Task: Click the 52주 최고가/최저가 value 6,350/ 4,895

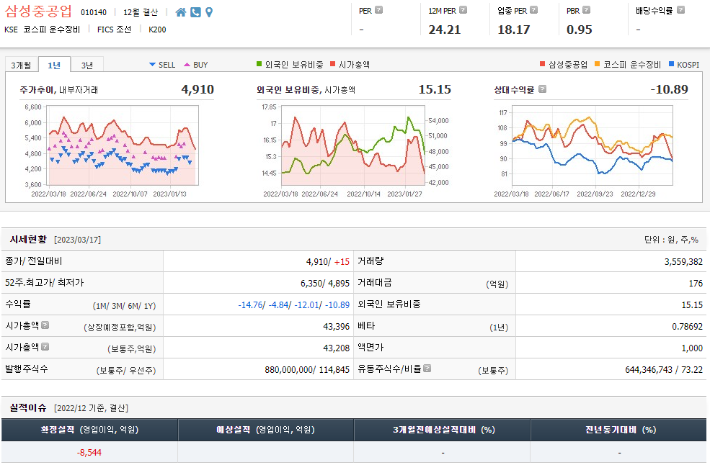Action: [x=325, y=283]
